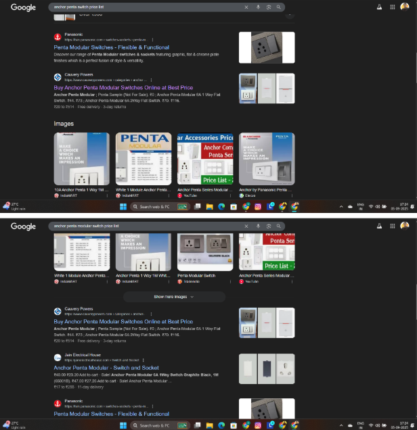417x430 pixels.
Task: Open 'Penta Modular Switches' link in upper window
Action: [x=112, y=47]
